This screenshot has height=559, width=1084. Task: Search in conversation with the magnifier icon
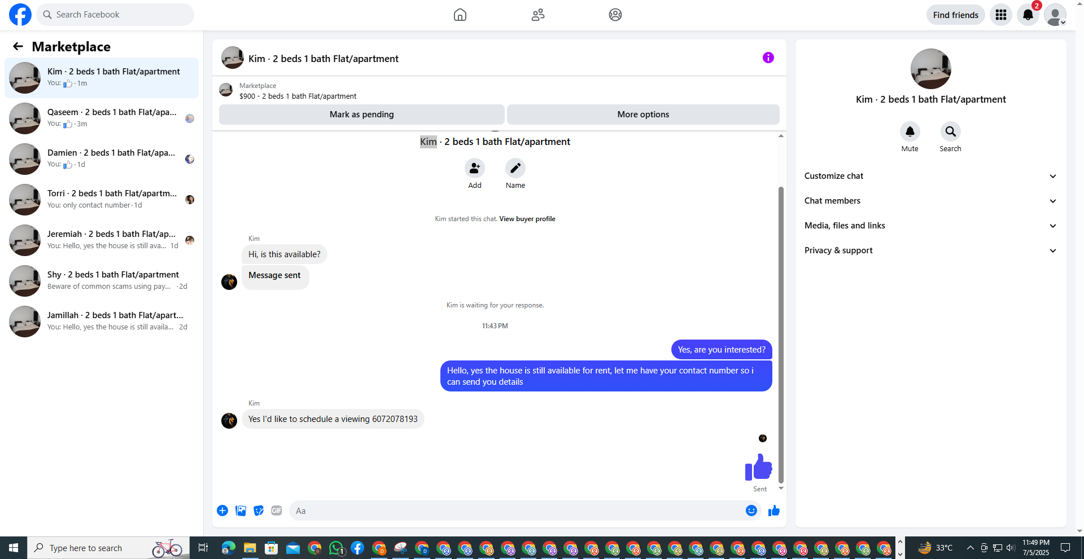(x=951, y=131)
